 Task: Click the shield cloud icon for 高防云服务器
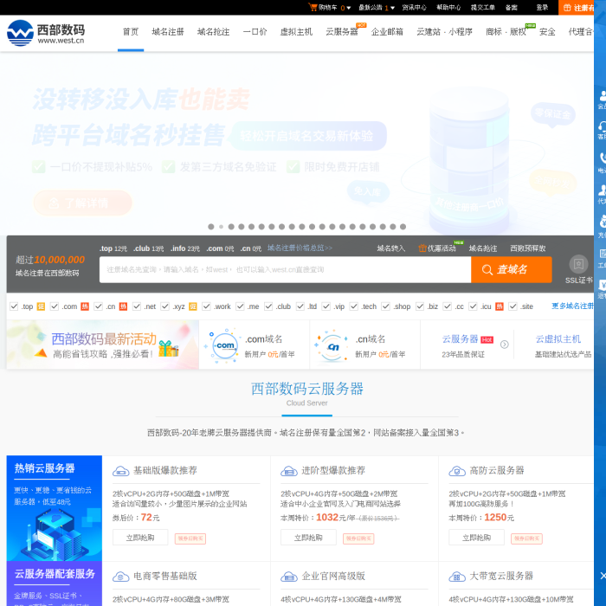(457, 471)
